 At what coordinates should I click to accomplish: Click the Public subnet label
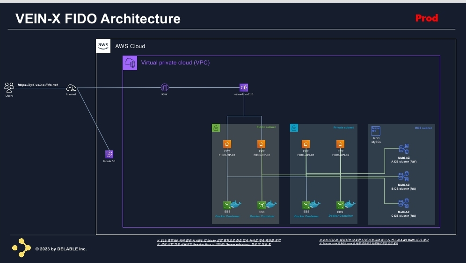click(266, 127)
